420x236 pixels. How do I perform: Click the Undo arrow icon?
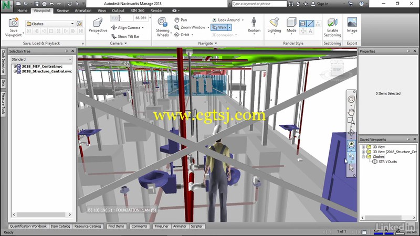51,4
